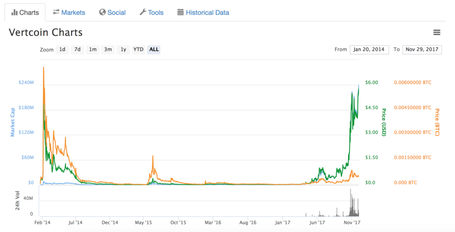Click the Vertcoin Charts heading
The width and height of the screenshot is (455, 232).
tap(46, 32)
